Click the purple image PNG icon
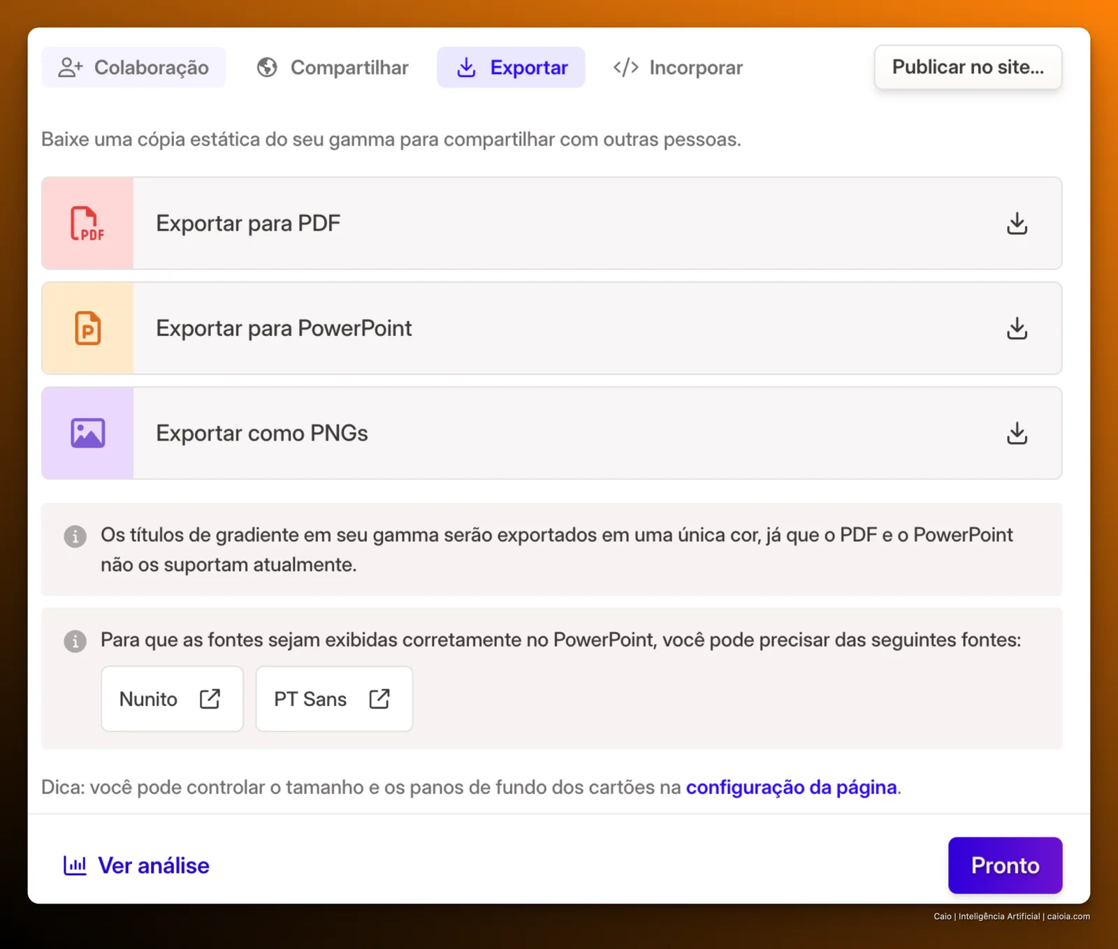 pos(87,433)
